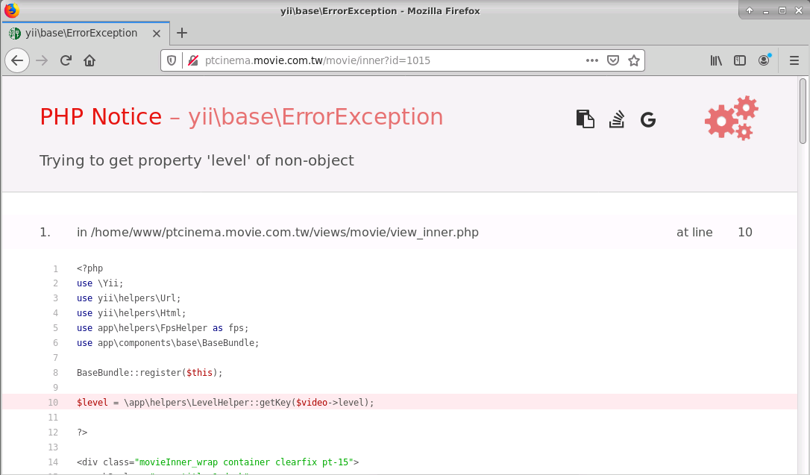Viewport: 810px width, 475px height.
Task: Copy the stacktrace to clipboard
Action: point(585,119)
